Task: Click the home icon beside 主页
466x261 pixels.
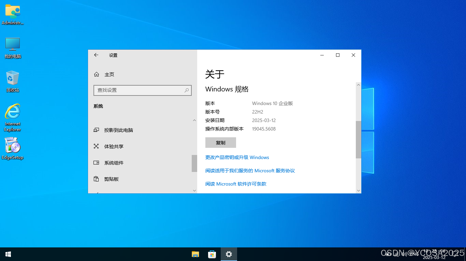Action: click(x=97, y=74)
